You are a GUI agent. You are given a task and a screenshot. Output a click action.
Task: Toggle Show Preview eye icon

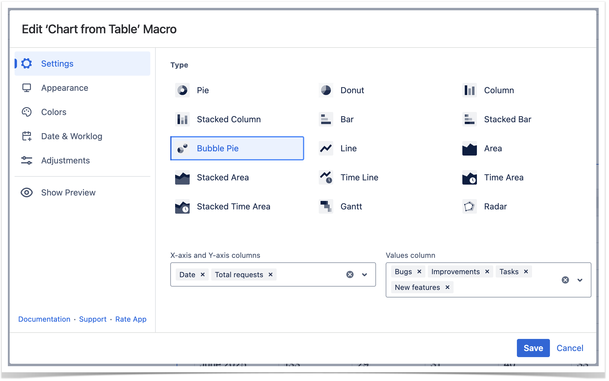pyautogui.click(x=27, y=192)
